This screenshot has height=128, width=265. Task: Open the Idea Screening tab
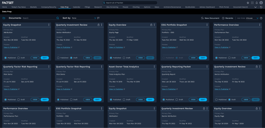(112, 7)
